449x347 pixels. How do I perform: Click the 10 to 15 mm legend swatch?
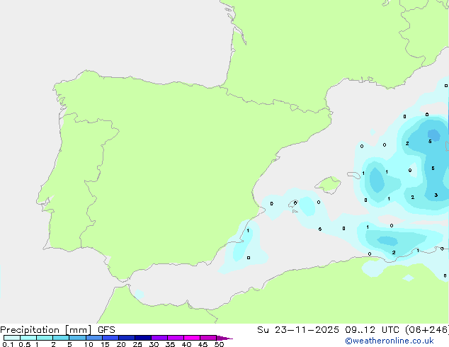pos(94,338)
